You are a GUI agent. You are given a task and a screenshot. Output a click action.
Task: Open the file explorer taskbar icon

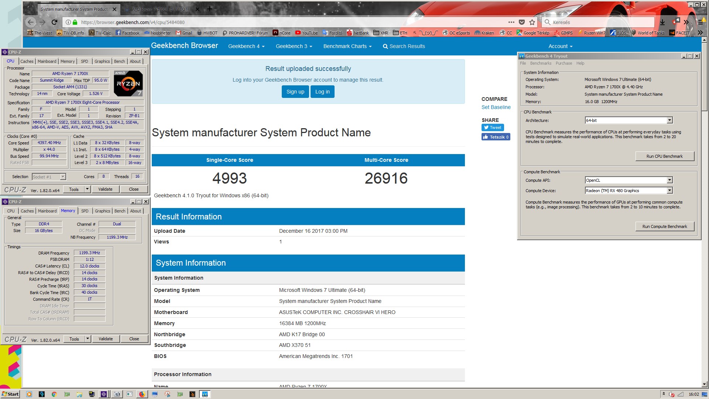tap(79, 394)
